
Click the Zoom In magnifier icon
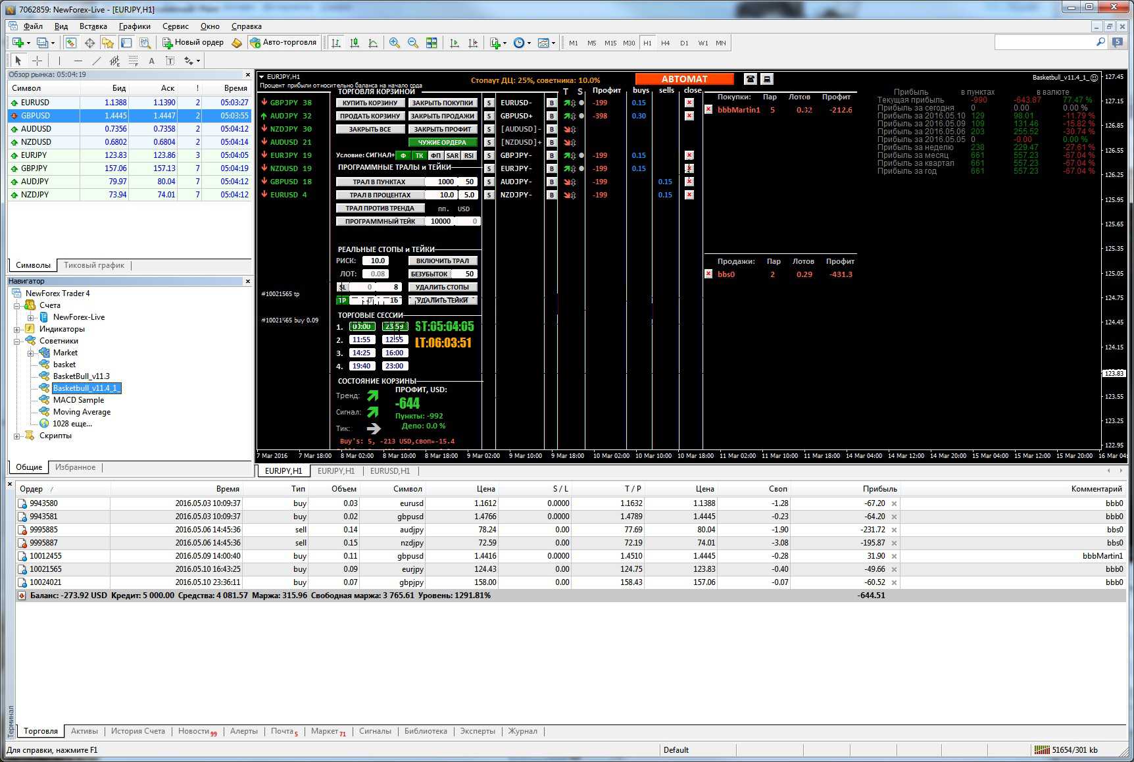395,42
